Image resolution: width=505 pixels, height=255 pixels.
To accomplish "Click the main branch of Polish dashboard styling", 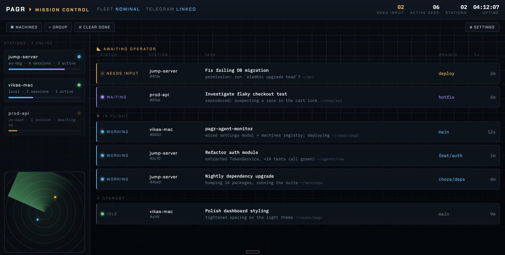I will tap(444, 214).
